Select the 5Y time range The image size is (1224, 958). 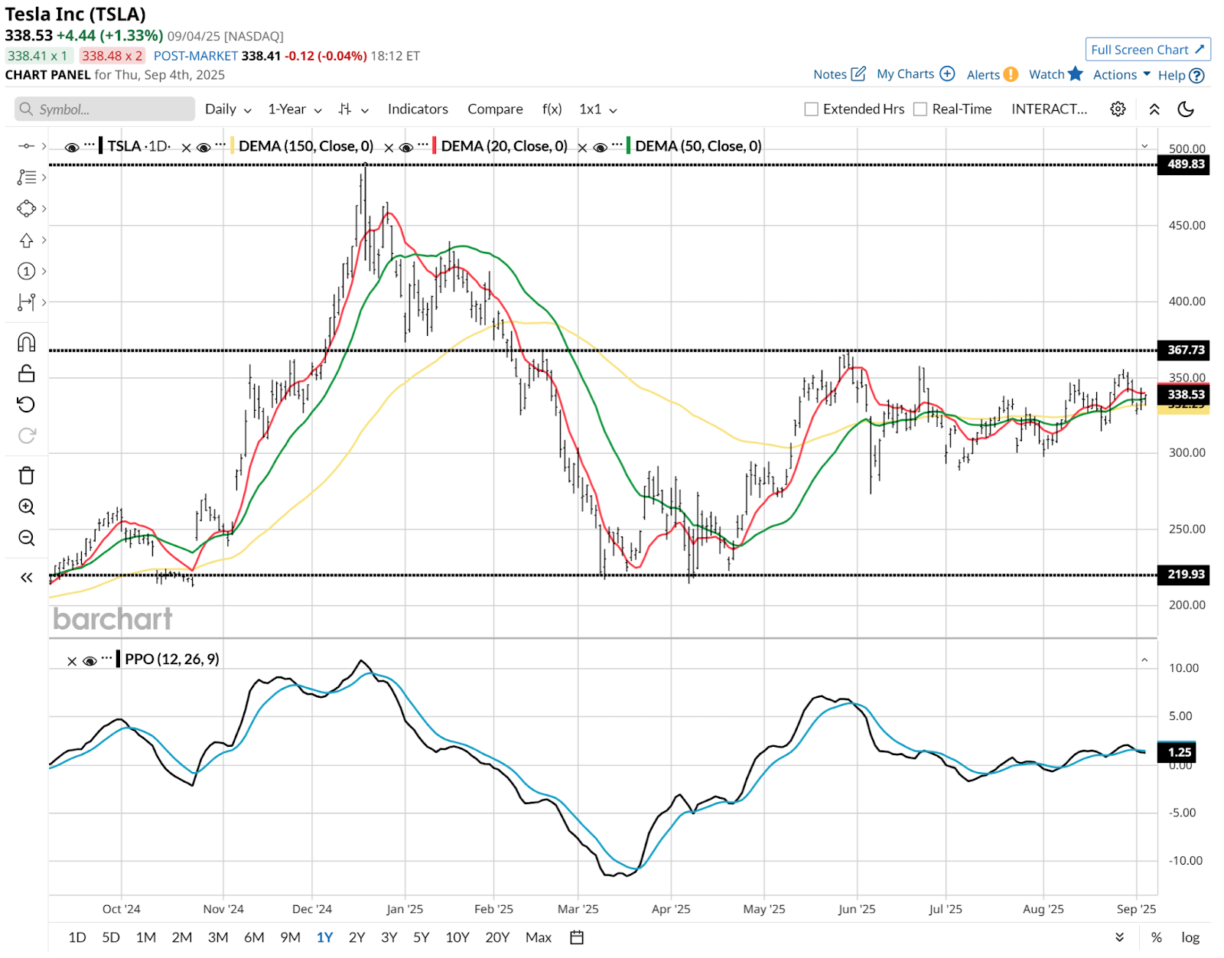click(421, 937)
